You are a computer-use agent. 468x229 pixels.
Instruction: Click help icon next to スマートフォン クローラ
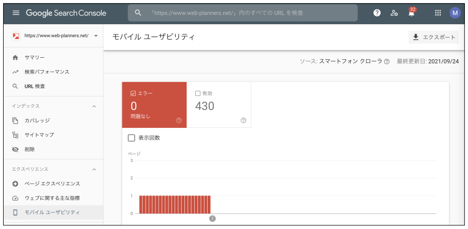pos(387,61)
